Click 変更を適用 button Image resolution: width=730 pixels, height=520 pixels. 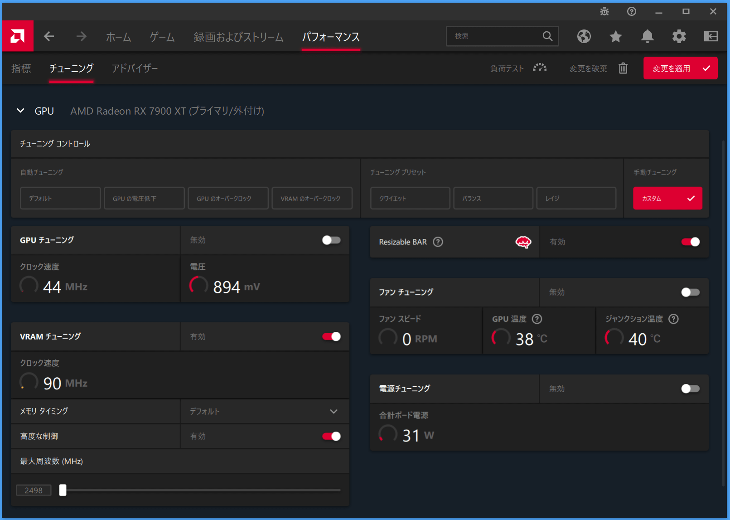coord(680,68)
